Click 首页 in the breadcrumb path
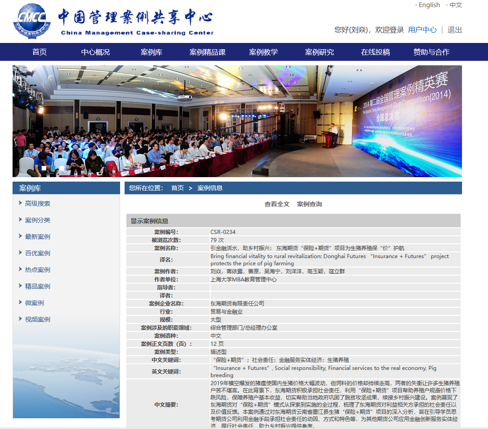This screenshot has height=429, width=488. coord(177,188)
